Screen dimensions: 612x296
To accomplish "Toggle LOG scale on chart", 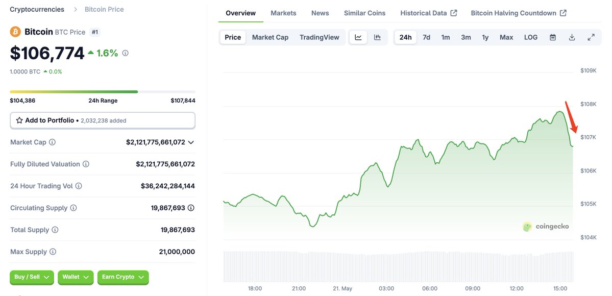I will (531, 37).
